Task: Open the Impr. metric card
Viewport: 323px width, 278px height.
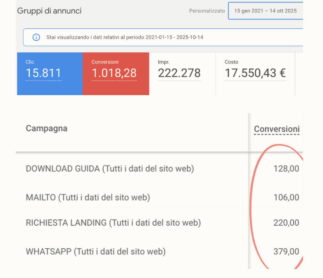Action: pos(182,74)
